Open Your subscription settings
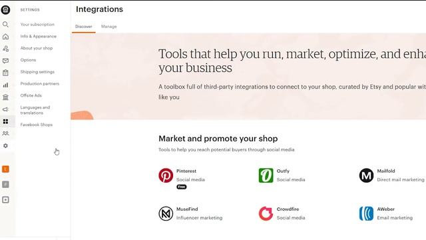Viewport: 426px width, 240px height. (37, 24)
